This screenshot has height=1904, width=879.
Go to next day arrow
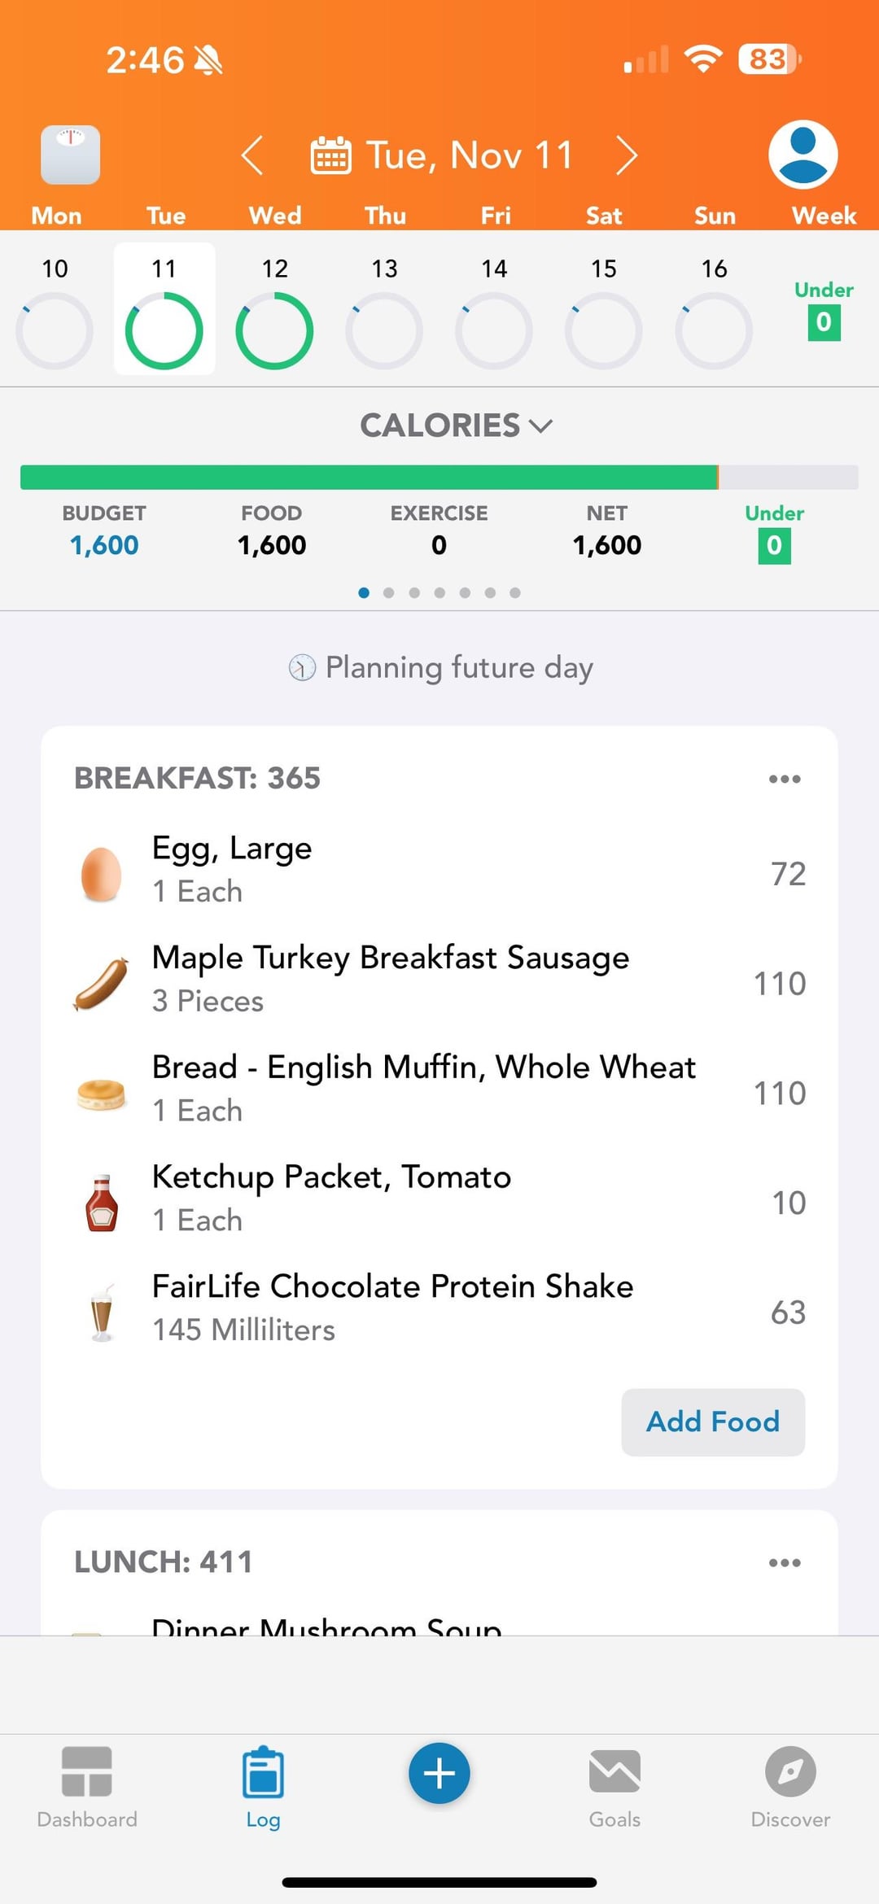click(626, 155)
